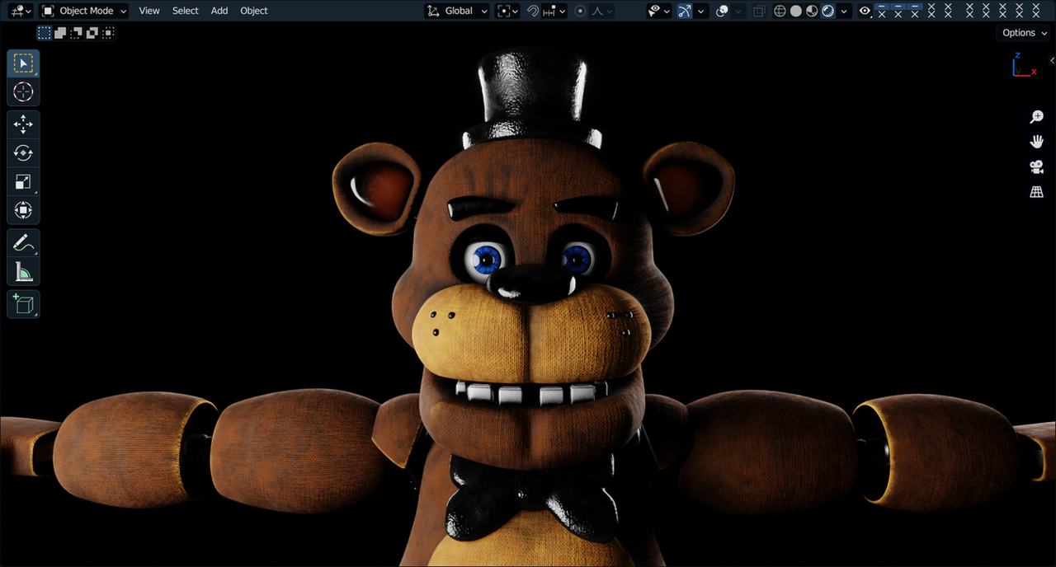Click the pan view hand gizmo
1056x567 pixels.
pos(1037,142)
